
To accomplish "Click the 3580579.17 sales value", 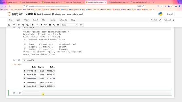I will [x=50, y=82].
